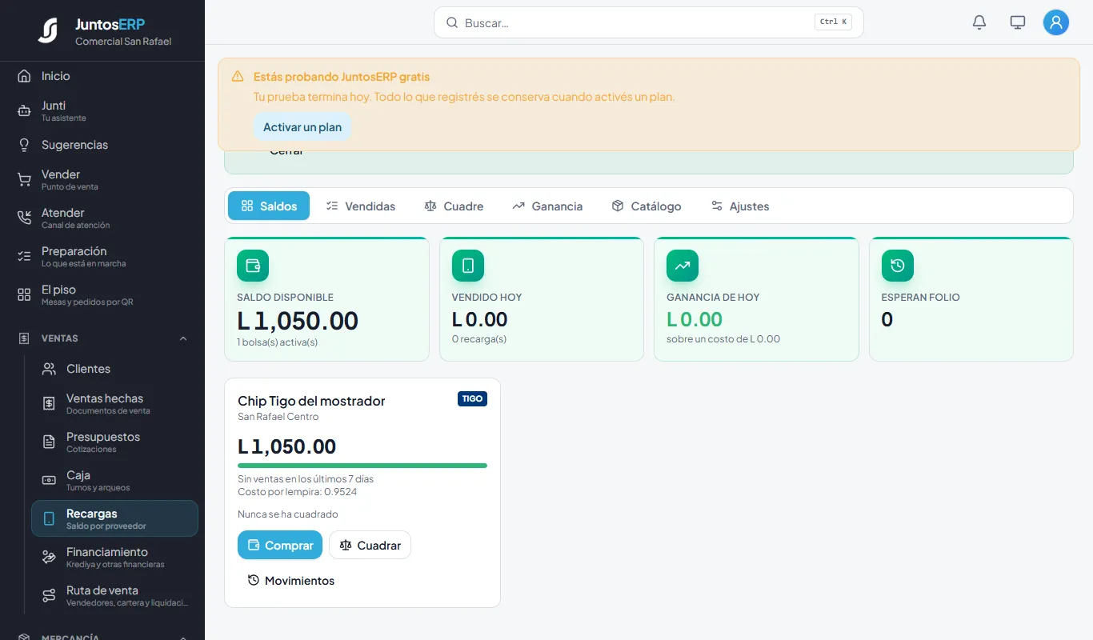Click Comprar on the Chip Tigo card
1093x640 pixels.
click(x=280, y=545)
